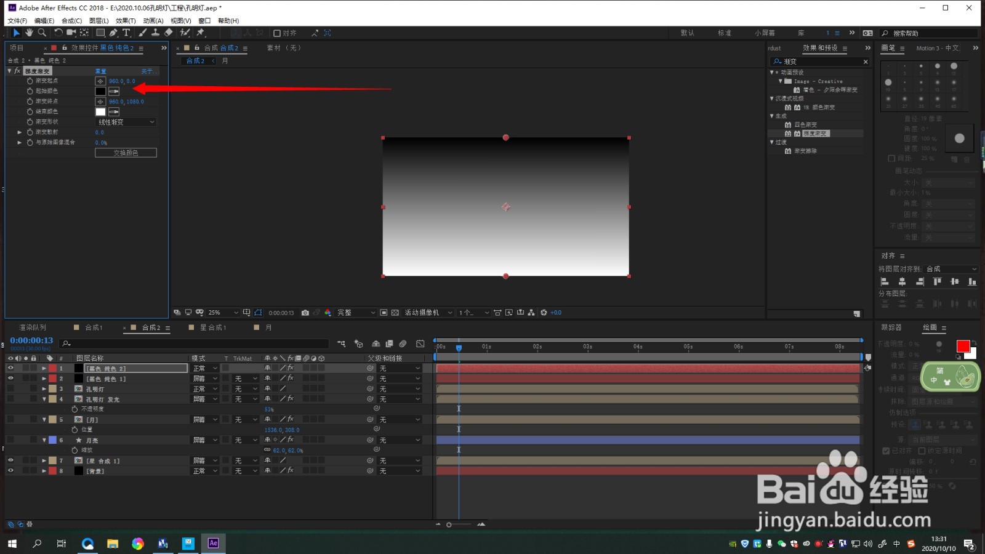Click the 交换颜色 swap colors button
The image size is (985, 554).
pyautogui.click(x=126, y=153)
